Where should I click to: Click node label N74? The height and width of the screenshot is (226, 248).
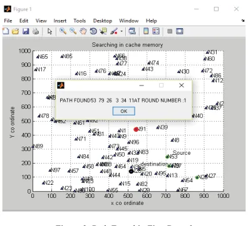pos(154,63)
